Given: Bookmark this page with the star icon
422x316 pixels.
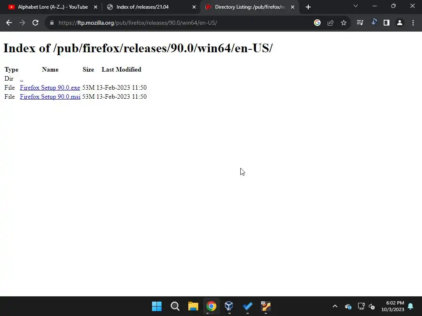Looking at the screenshot, I should pos(344,23).
